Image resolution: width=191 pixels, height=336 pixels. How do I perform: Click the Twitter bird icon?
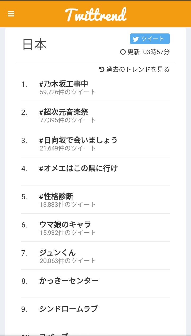coord(136,39)
